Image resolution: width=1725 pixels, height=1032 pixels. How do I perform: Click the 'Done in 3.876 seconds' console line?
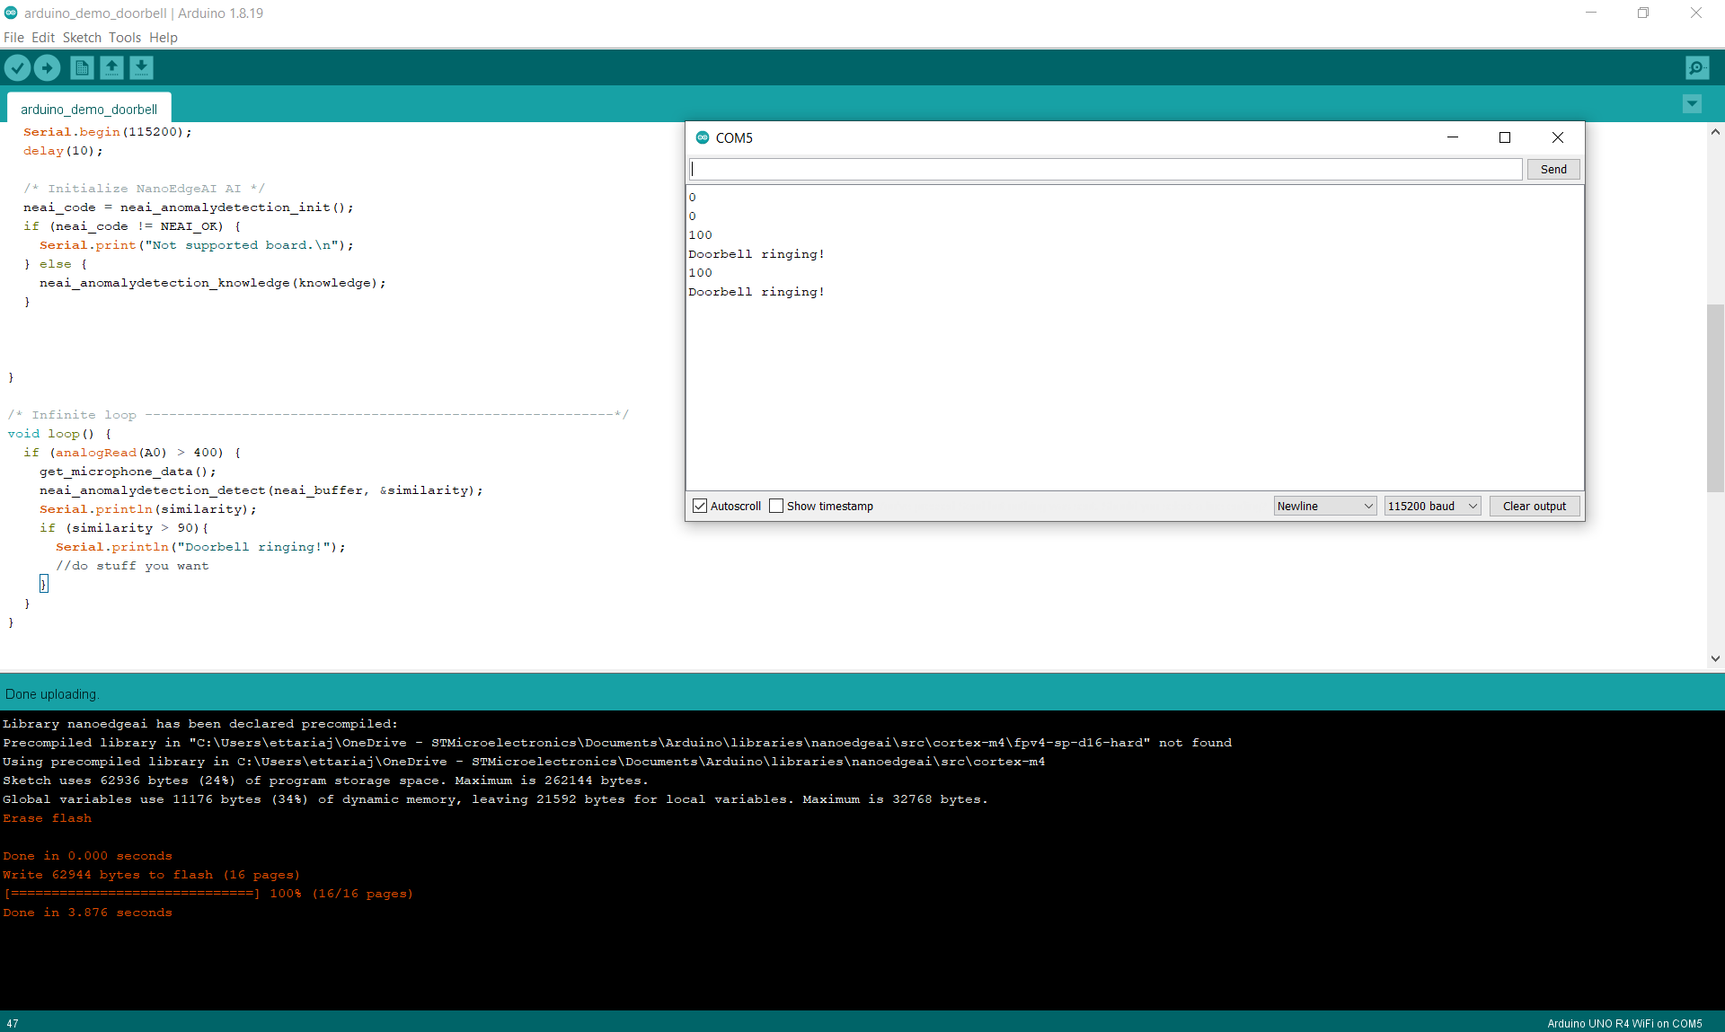click(x=87, y=913)
